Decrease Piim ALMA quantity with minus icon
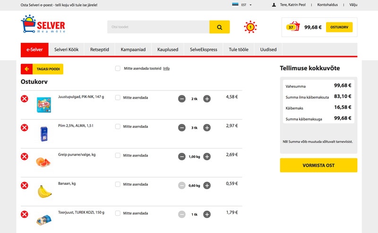The height and width of the screenshot is (233, 378). pyautogui.click(x=182, y=127)
